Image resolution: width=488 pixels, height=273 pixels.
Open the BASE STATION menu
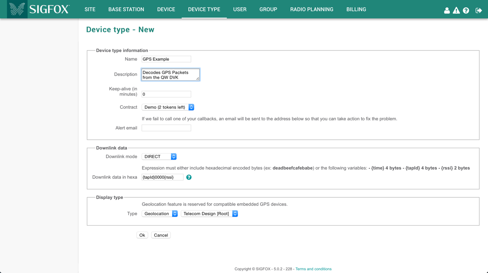126,10
